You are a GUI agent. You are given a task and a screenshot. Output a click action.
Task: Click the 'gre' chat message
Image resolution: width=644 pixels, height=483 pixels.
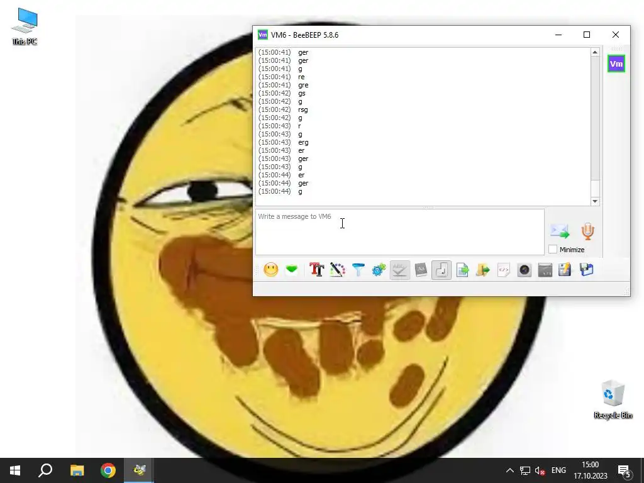pos(303,85)
